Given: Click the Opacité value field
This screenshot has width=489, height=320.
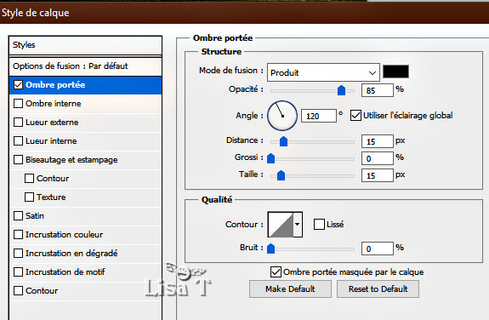Looking at the screenshot, I should (378, 90).
